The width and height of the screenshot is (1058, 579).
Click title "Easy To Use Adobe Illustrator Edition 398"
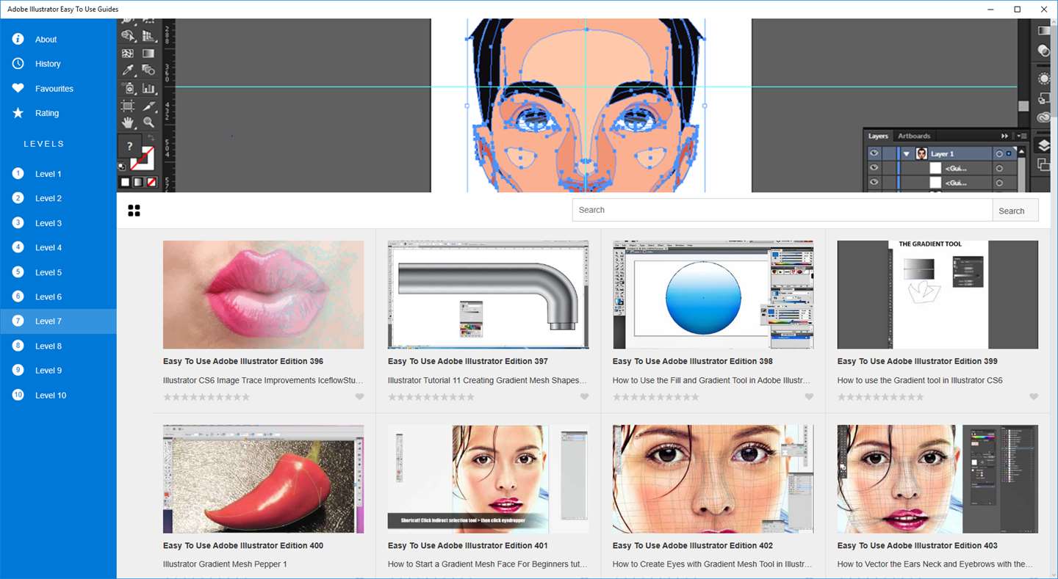(693, 361)
